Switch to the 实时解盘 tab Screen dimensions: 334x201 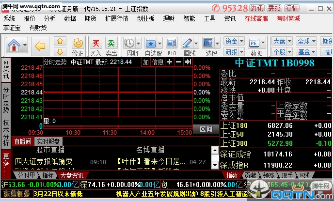pos(48,141)
